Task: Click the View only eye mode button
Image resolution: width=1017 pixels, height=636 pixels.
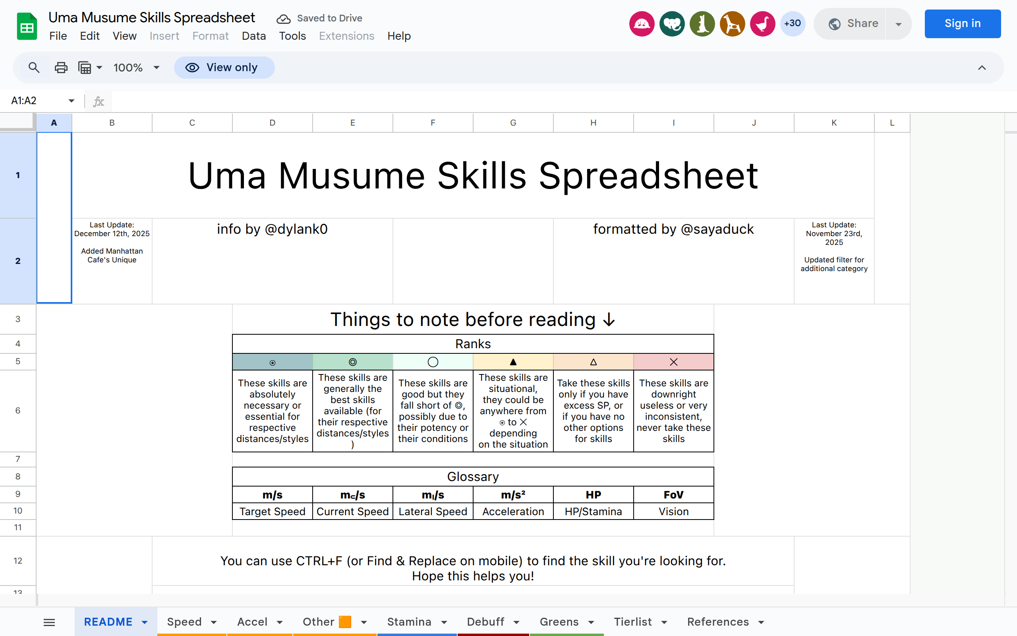Action: pos(224,68)
